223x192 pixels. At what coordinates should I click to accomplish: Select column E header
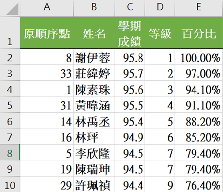(x=199, y=8)
